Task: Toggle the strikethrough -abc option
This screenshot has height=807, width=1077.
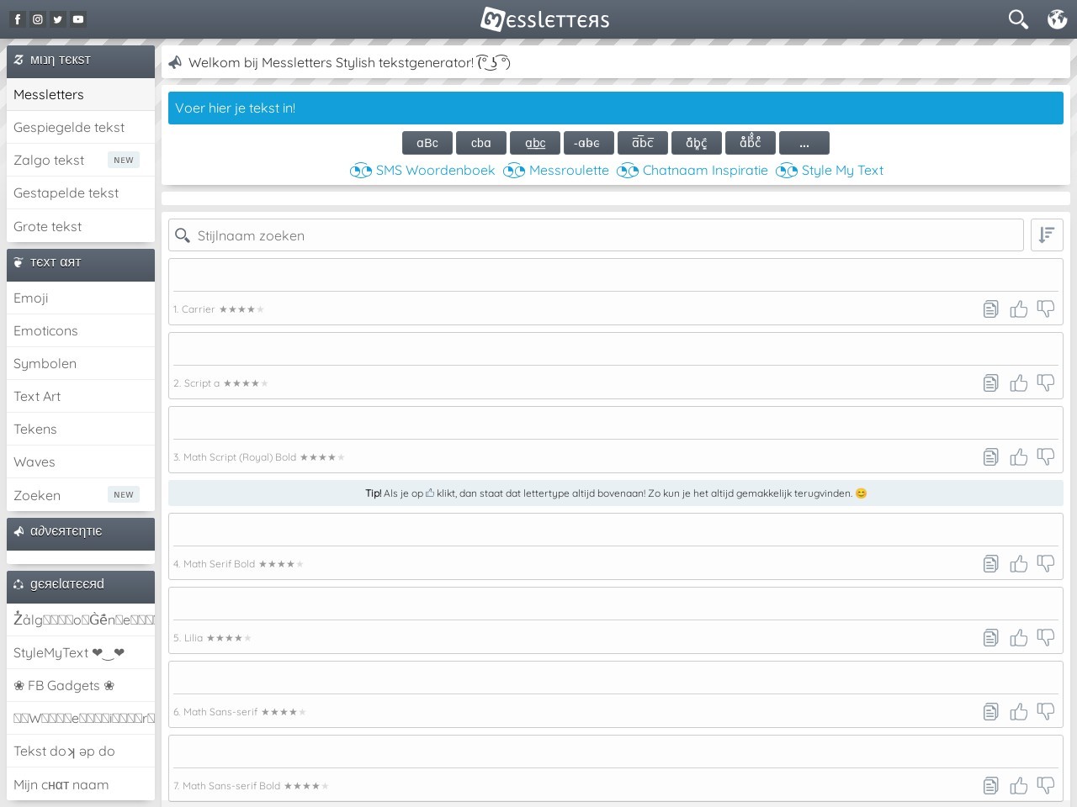Action: pos(589,143)
